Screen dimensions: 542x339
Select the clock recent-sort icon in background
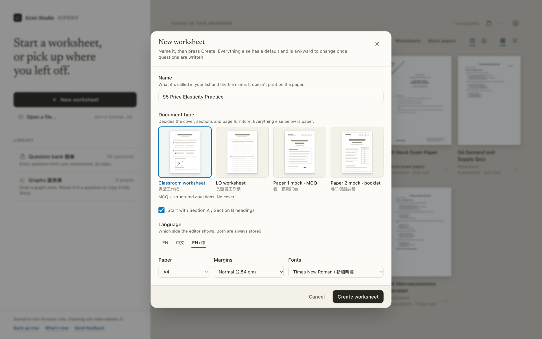pos(472,41)
